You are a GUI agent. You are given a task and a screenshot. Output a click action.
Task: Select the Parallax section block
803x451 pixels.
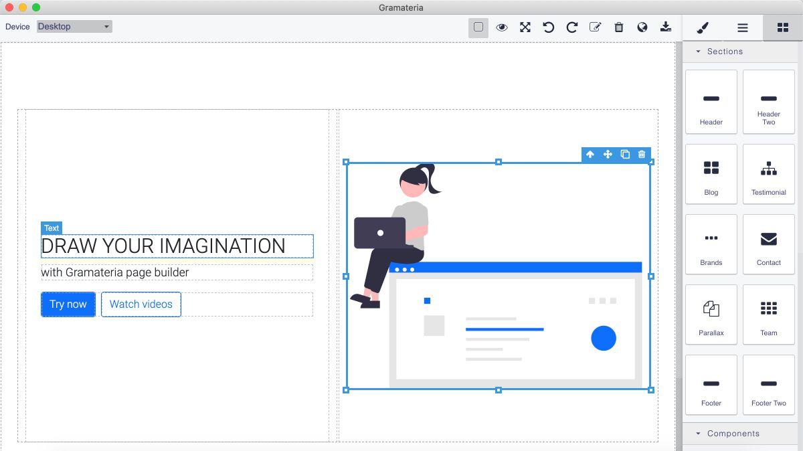click(x=711, y=314)
